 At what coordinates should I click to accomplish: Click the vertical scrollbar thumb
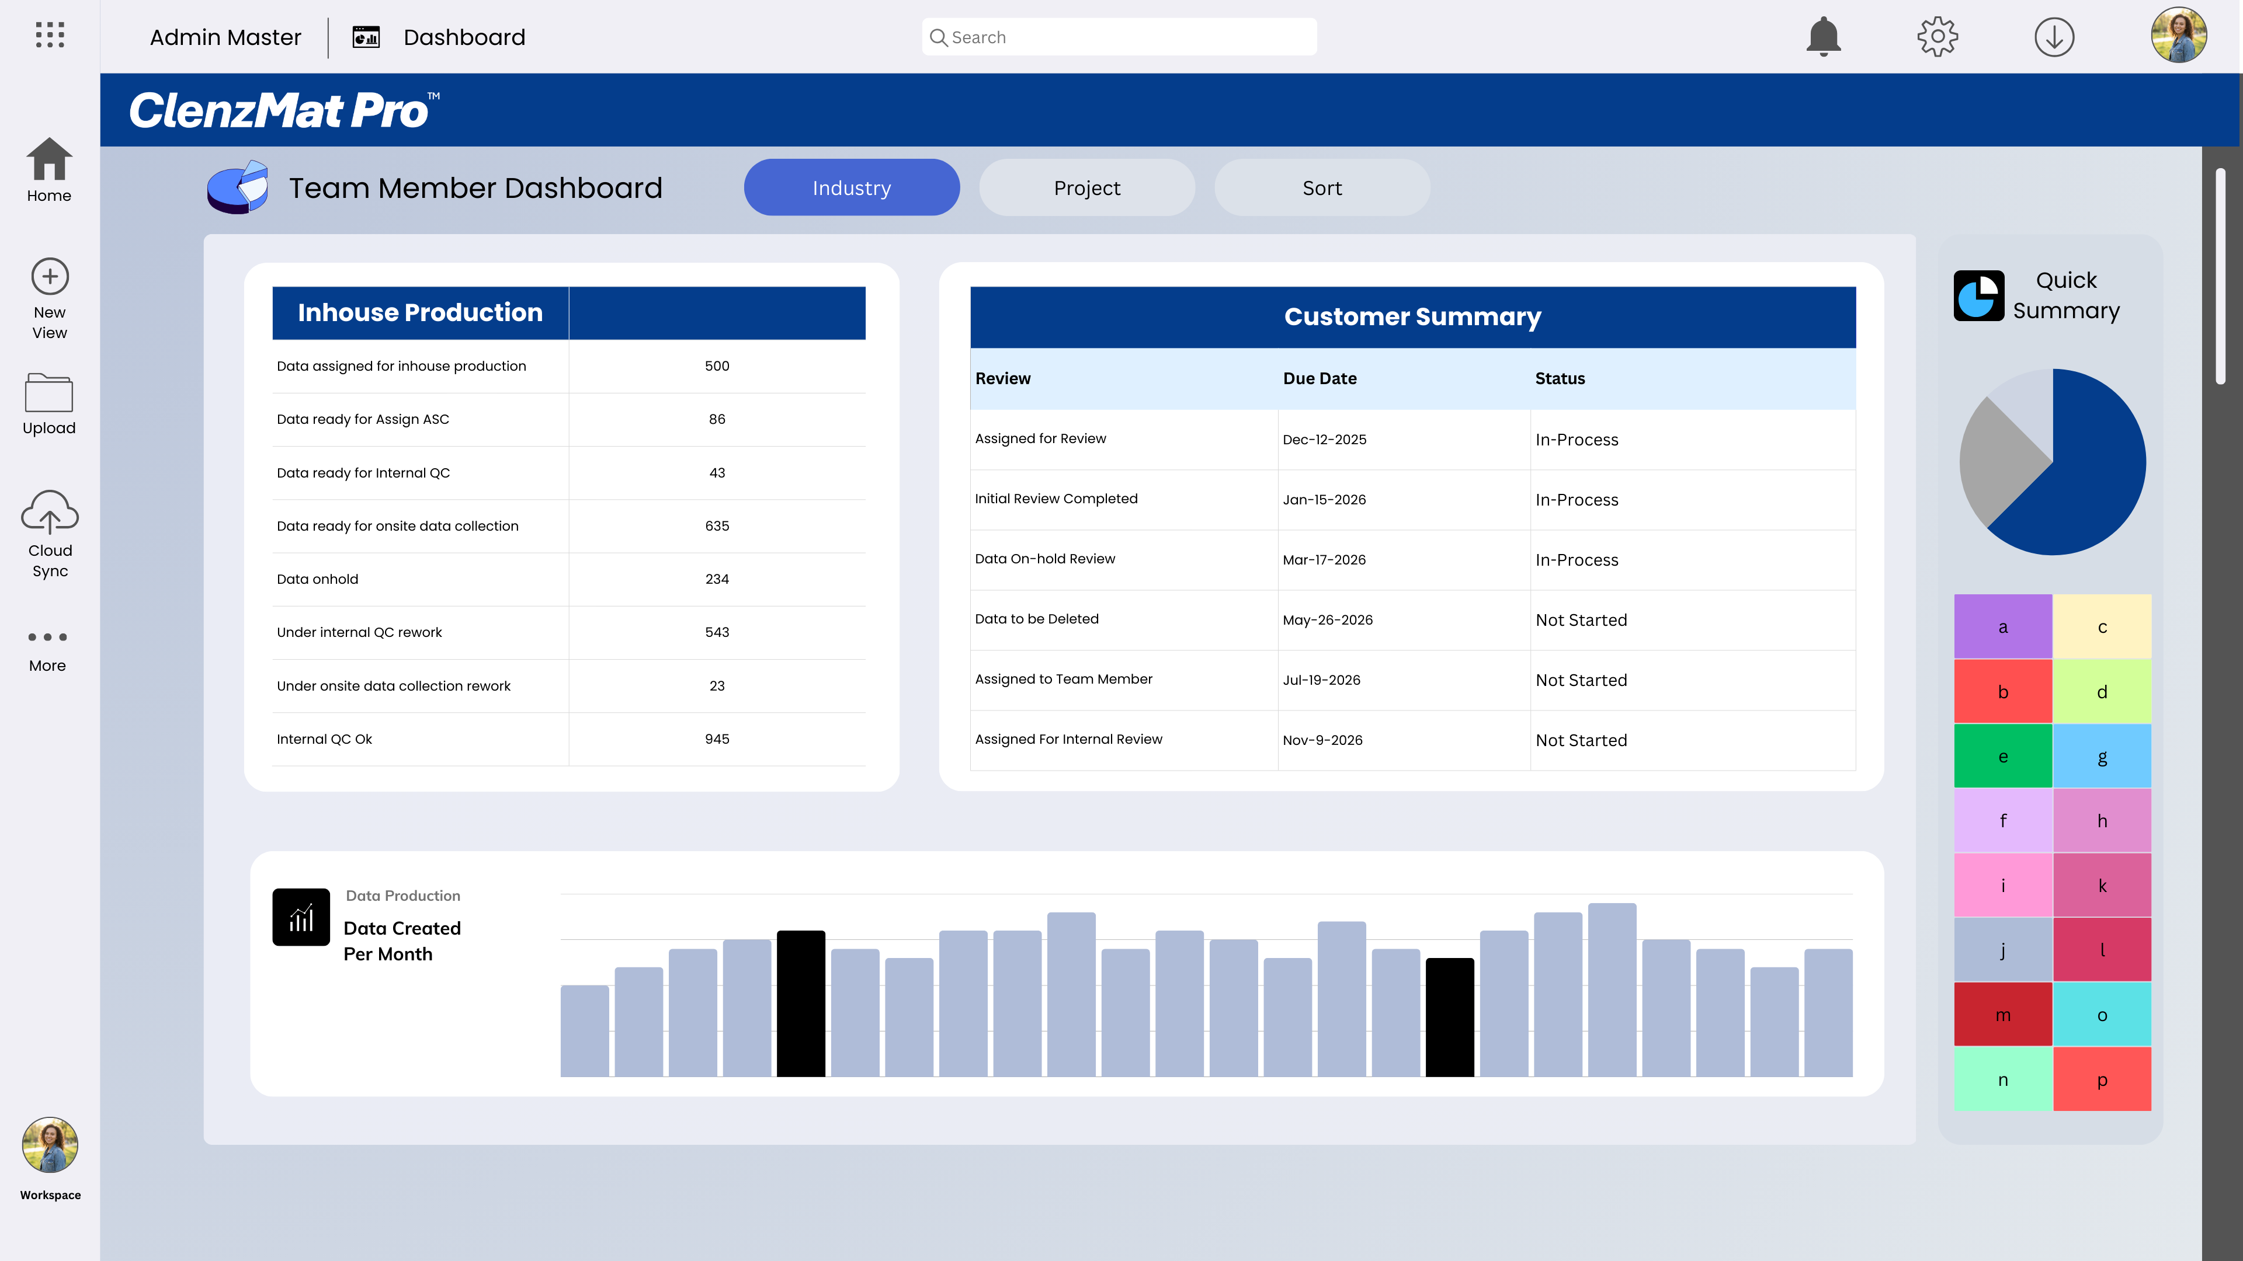click(x=2220, y=277)
